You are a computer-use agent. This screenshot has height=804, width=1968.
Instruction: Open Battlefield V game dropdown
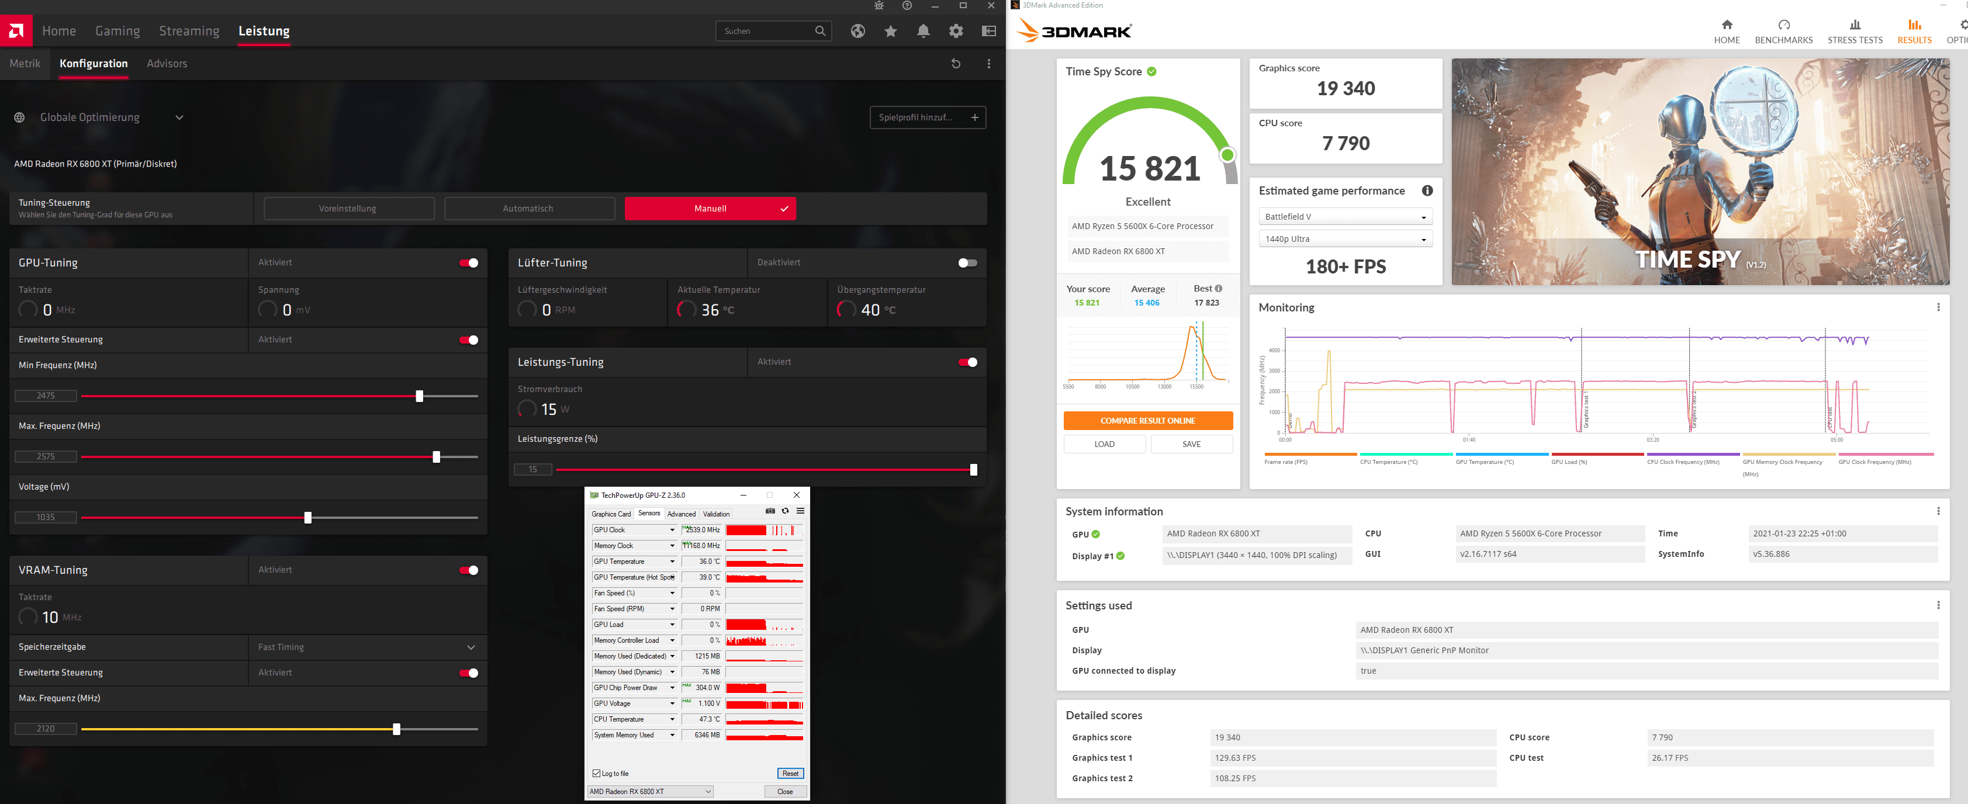[x=1346, y=217]
